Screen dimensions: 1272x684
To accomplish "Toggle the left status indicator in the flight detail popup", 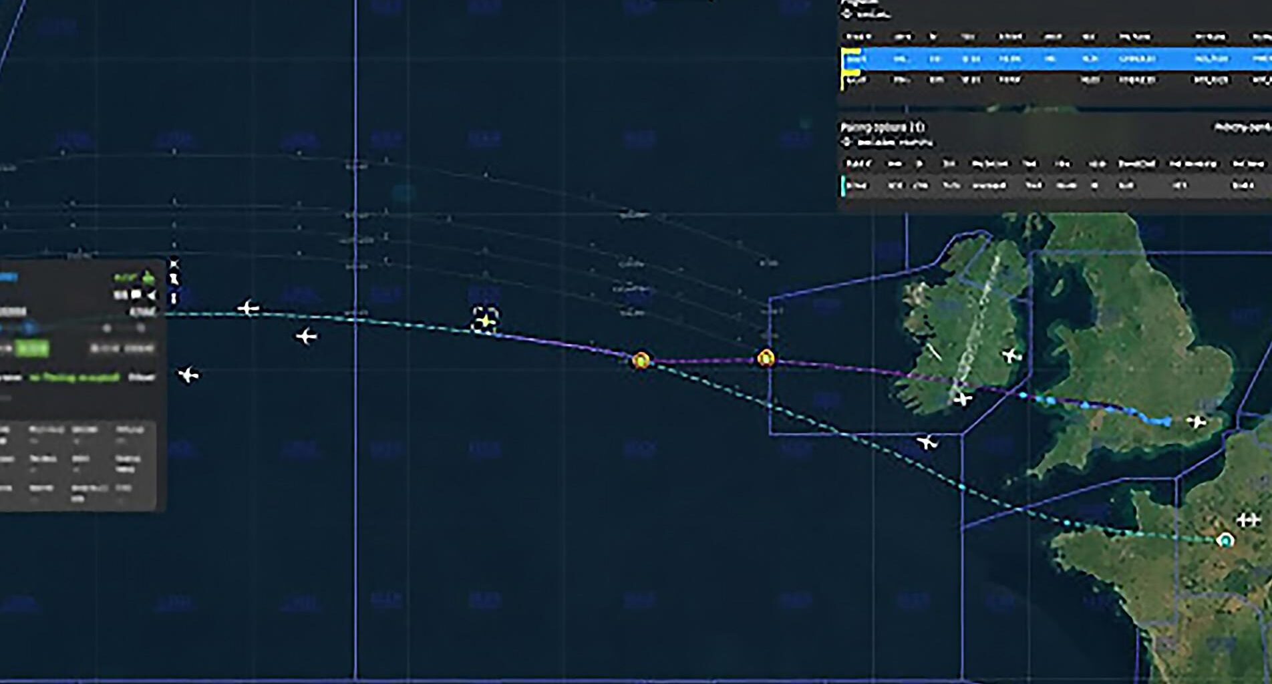I will (106, 327).
